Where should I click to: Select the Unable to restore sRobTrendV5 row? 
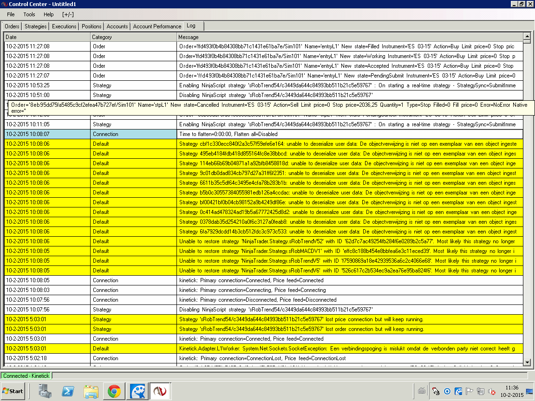click(x=264, y=261)
